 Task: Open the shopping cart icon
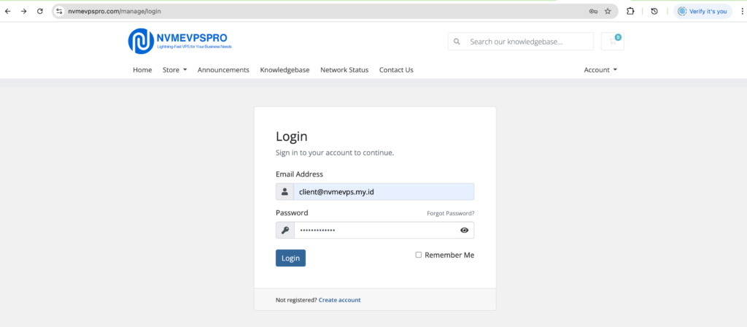click(x=613, y=42)
